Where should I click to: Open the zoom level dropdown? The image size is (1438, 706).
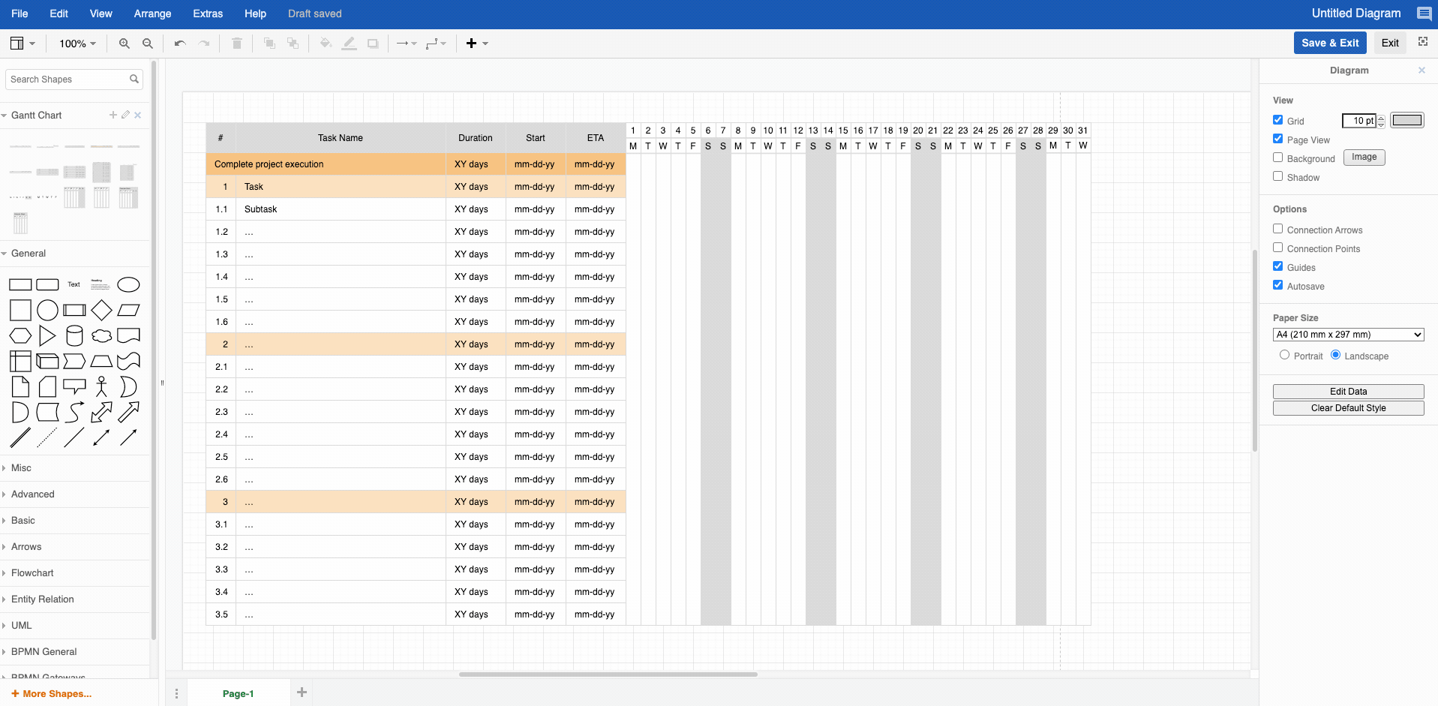77,43
